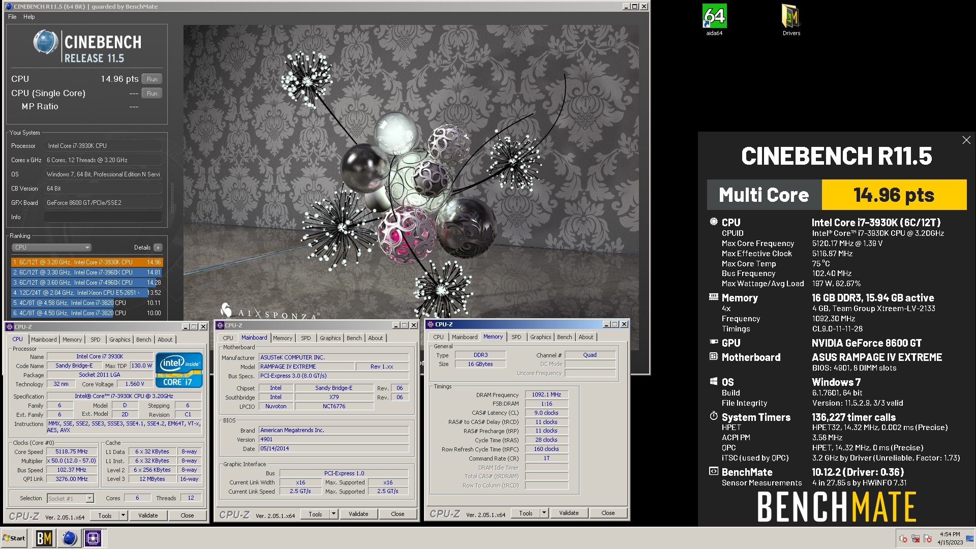976x549 pixels.
Task: Switch to Memory tab in left CPU-Z
Action: point(72,340)
